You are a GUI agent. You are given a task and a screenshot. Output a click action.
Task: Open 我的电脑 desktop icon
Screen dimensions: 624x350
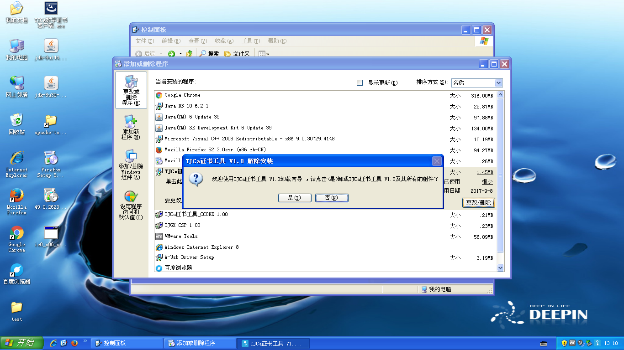point(16,50)
